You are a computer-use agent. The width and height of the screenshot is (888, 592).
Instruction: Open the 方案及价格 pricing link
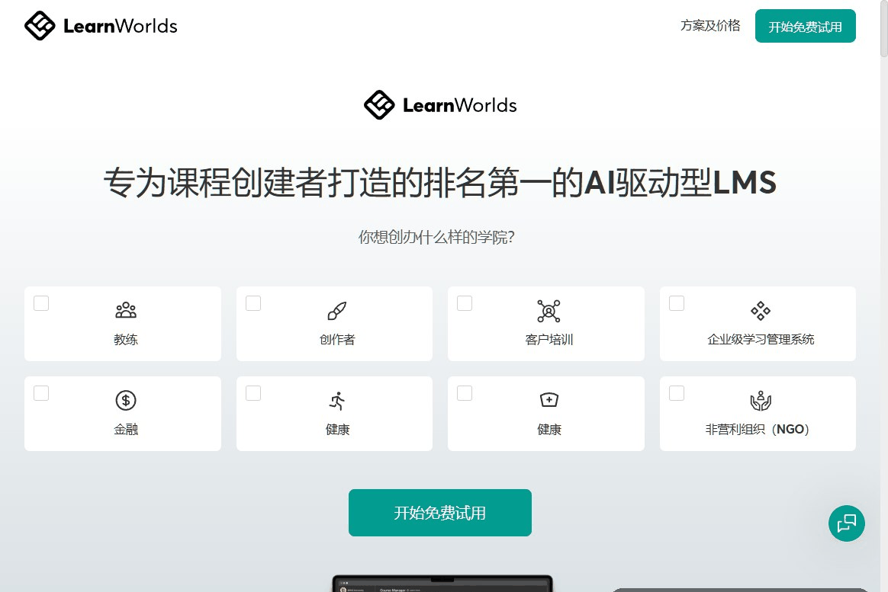tap(710, 25)
